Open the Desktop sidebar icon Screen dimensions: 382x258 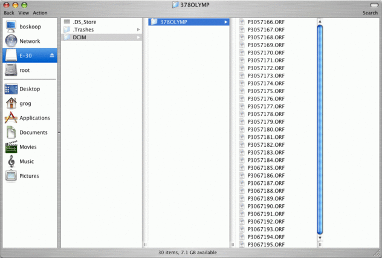pyautogui.click(x=11, y=89)
